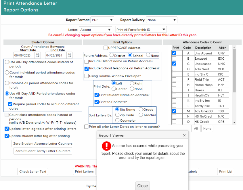243x190 pixels.
Task: Check Print for code D Tchr Verif
Action: tap(174, 69)
